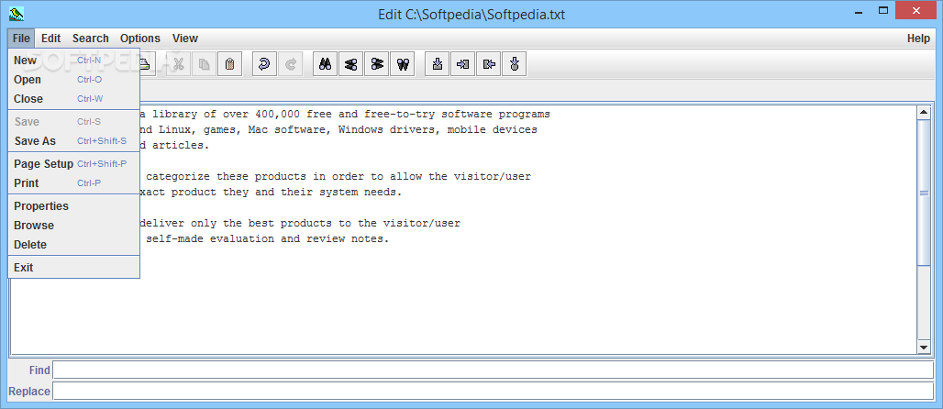Choose Browse from the File menu
This screenshot has width=943, height=409.
point(74,225)
